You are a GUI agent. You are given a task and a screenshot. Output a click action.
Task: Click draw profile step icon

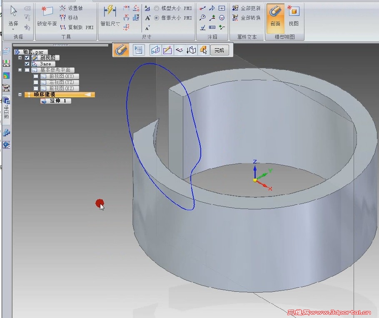click(167, 50)
